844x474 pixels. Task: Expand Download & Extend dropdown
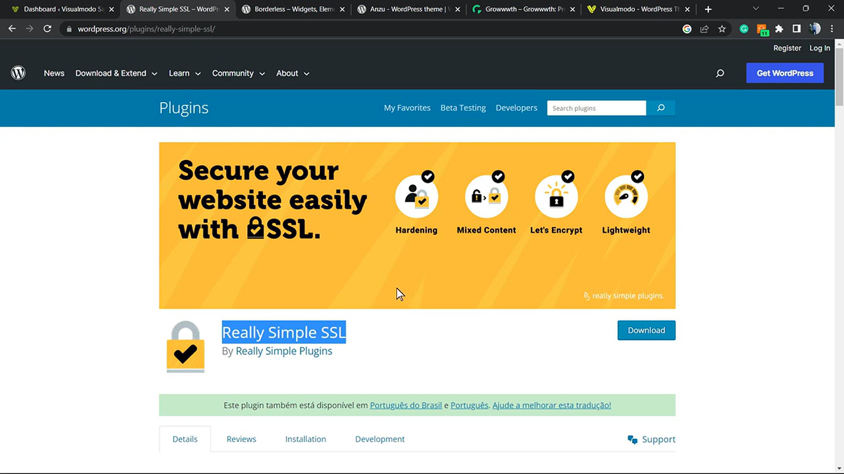point(116,73)
